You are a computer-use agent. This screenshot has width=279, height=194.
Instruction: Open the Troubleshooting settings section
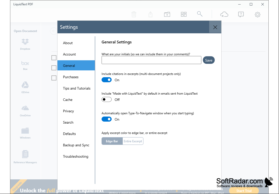click(x=76, y=156)
